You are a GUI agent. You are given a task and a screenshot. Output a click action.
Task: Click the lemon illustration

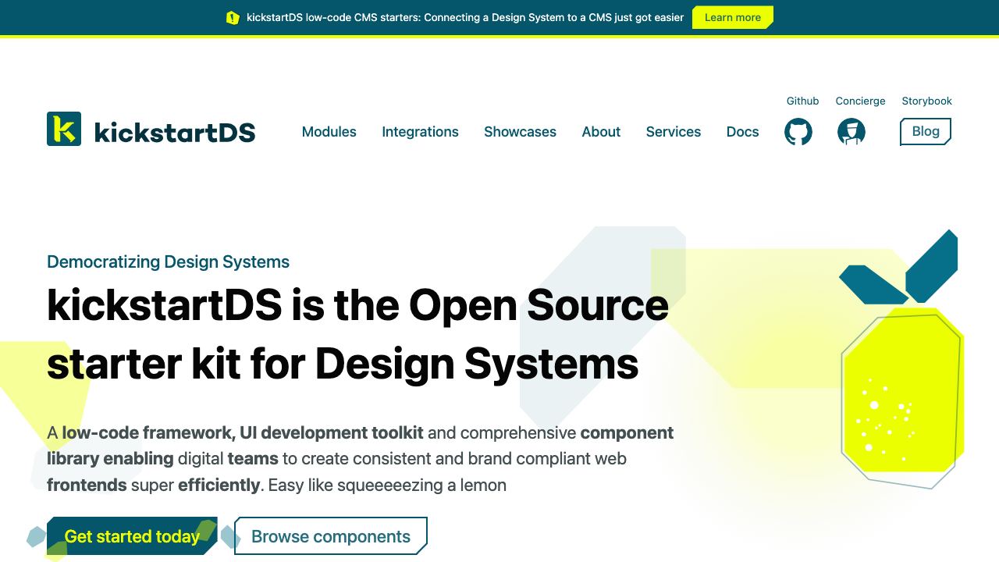tap(901, 359)
